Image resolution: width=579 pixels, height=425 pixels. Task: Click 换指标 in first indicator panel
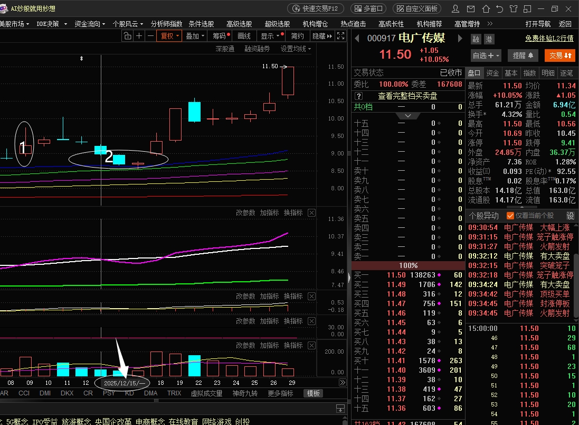click(x=293, y=212)
